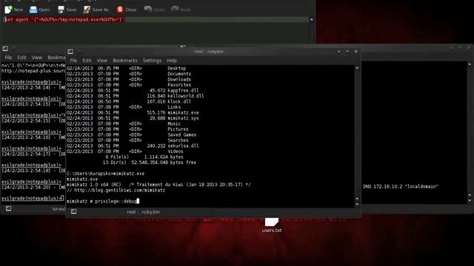This screenshot has width=474, height=266.
Task: Click the terminal icon in the evilgrade window title bar
Action: coord(5,49)
